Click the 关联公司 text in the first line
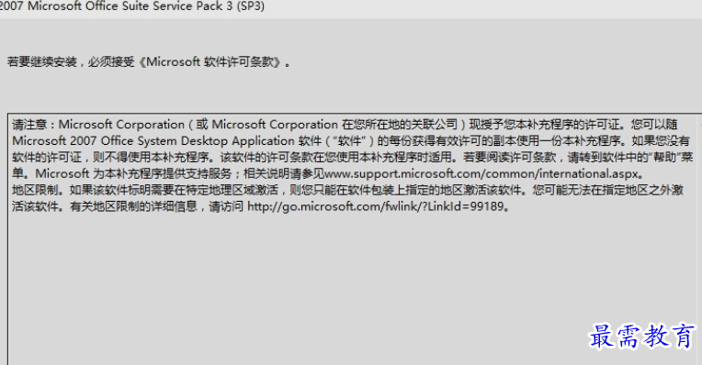 (435, 124)
